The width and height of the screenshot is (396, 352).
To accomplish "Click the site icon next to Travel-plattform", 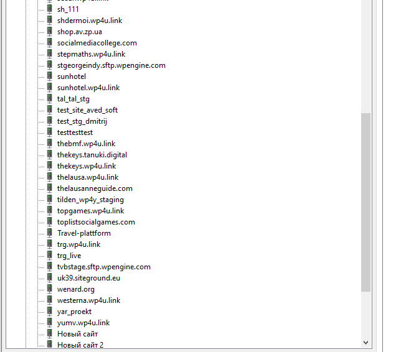I will (x=50, y=233).
